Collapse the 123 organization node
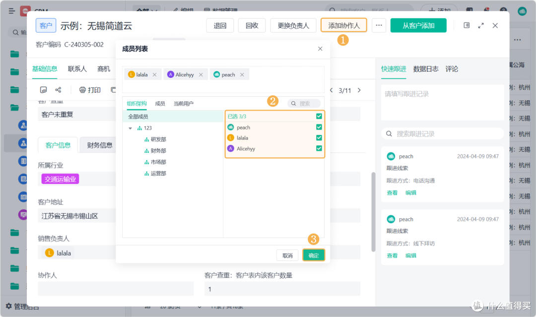536x317 pixels. tap(130, 128)
